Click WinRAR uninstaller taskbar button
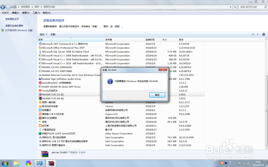 tap(51, 163)
